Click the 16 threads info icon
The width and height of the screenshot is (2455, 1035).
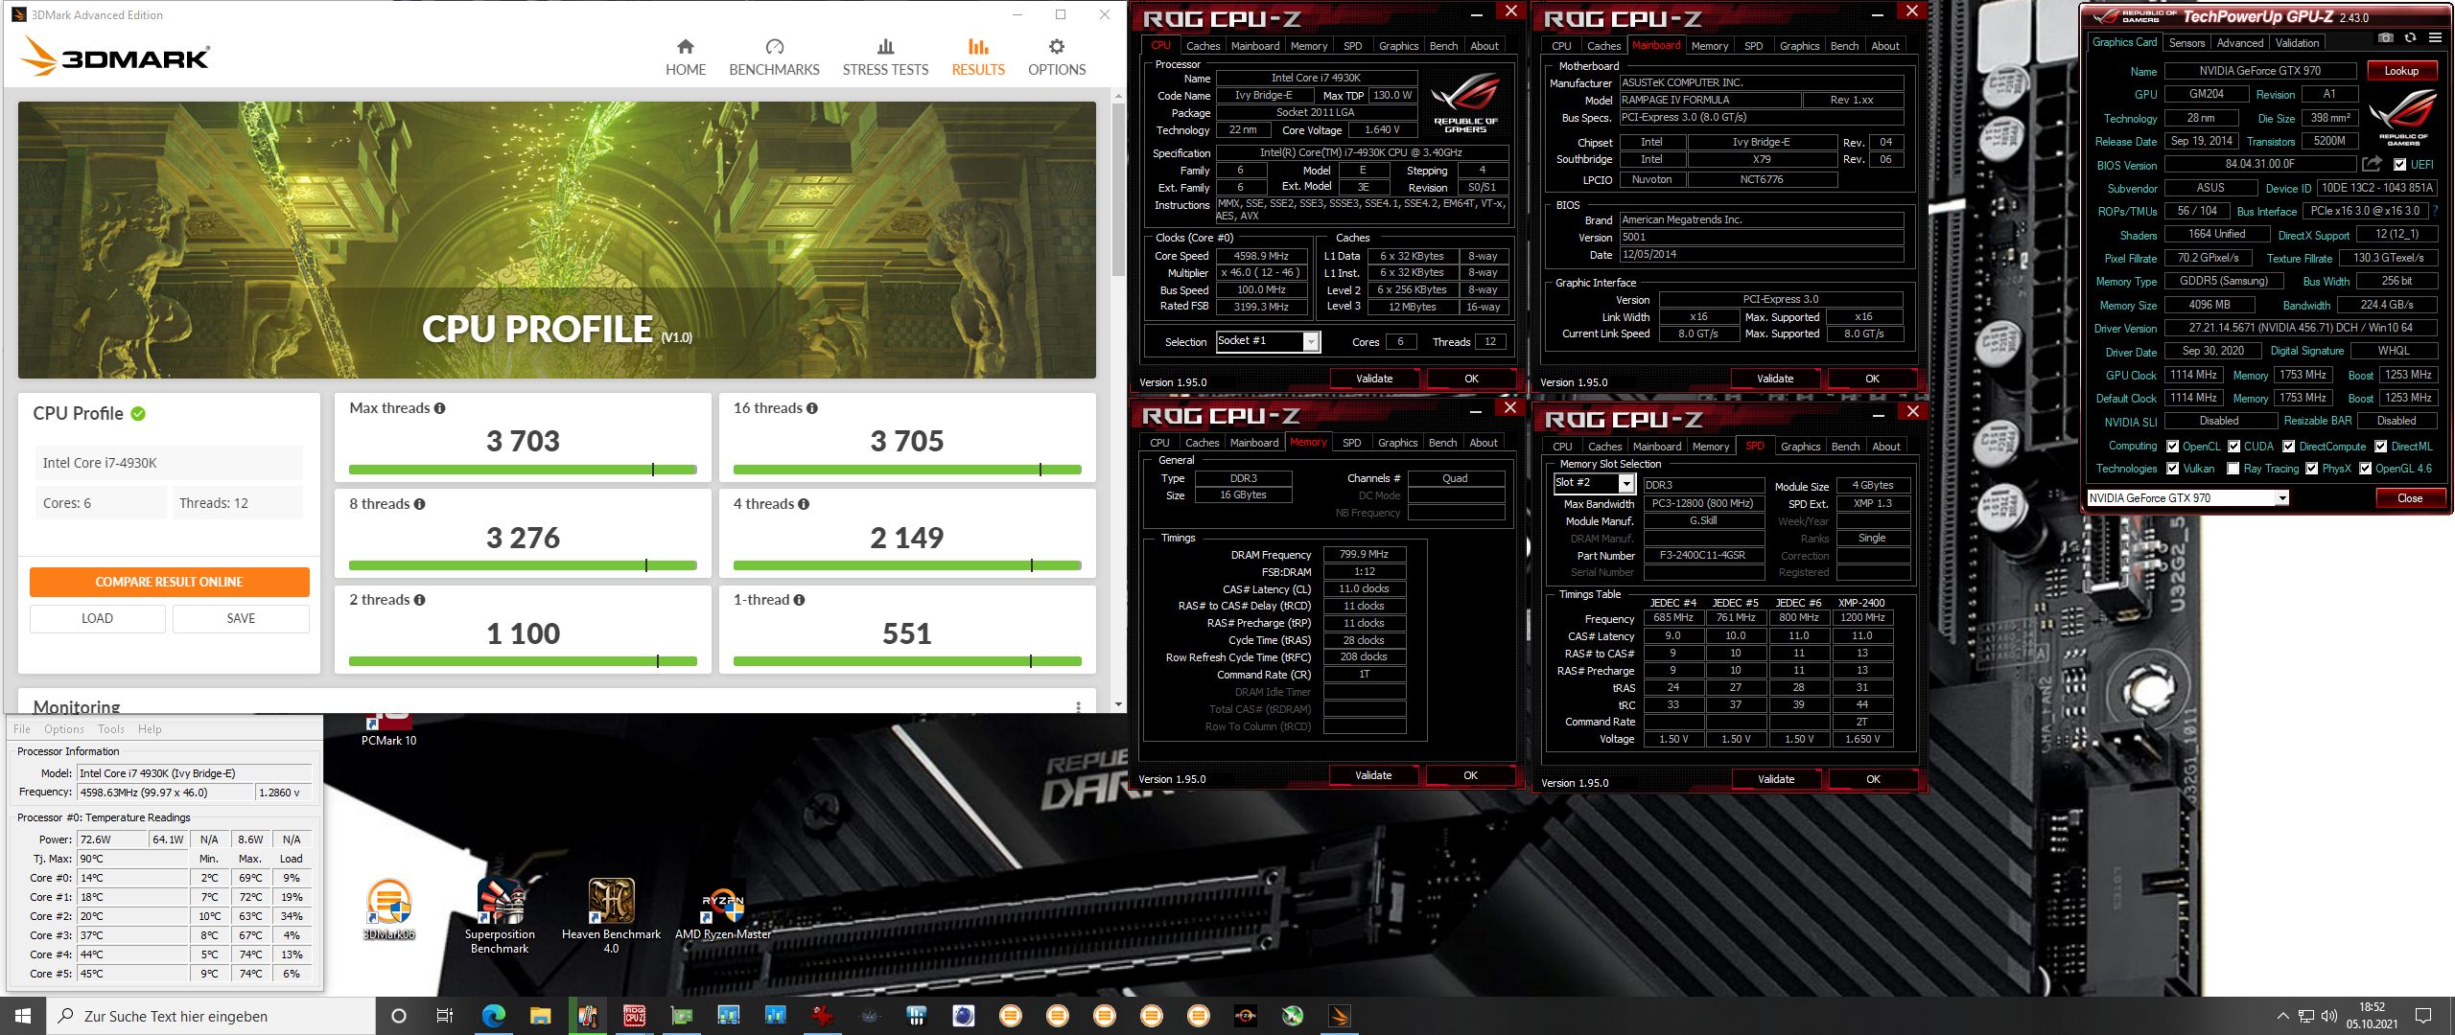[x=812, y=408]
